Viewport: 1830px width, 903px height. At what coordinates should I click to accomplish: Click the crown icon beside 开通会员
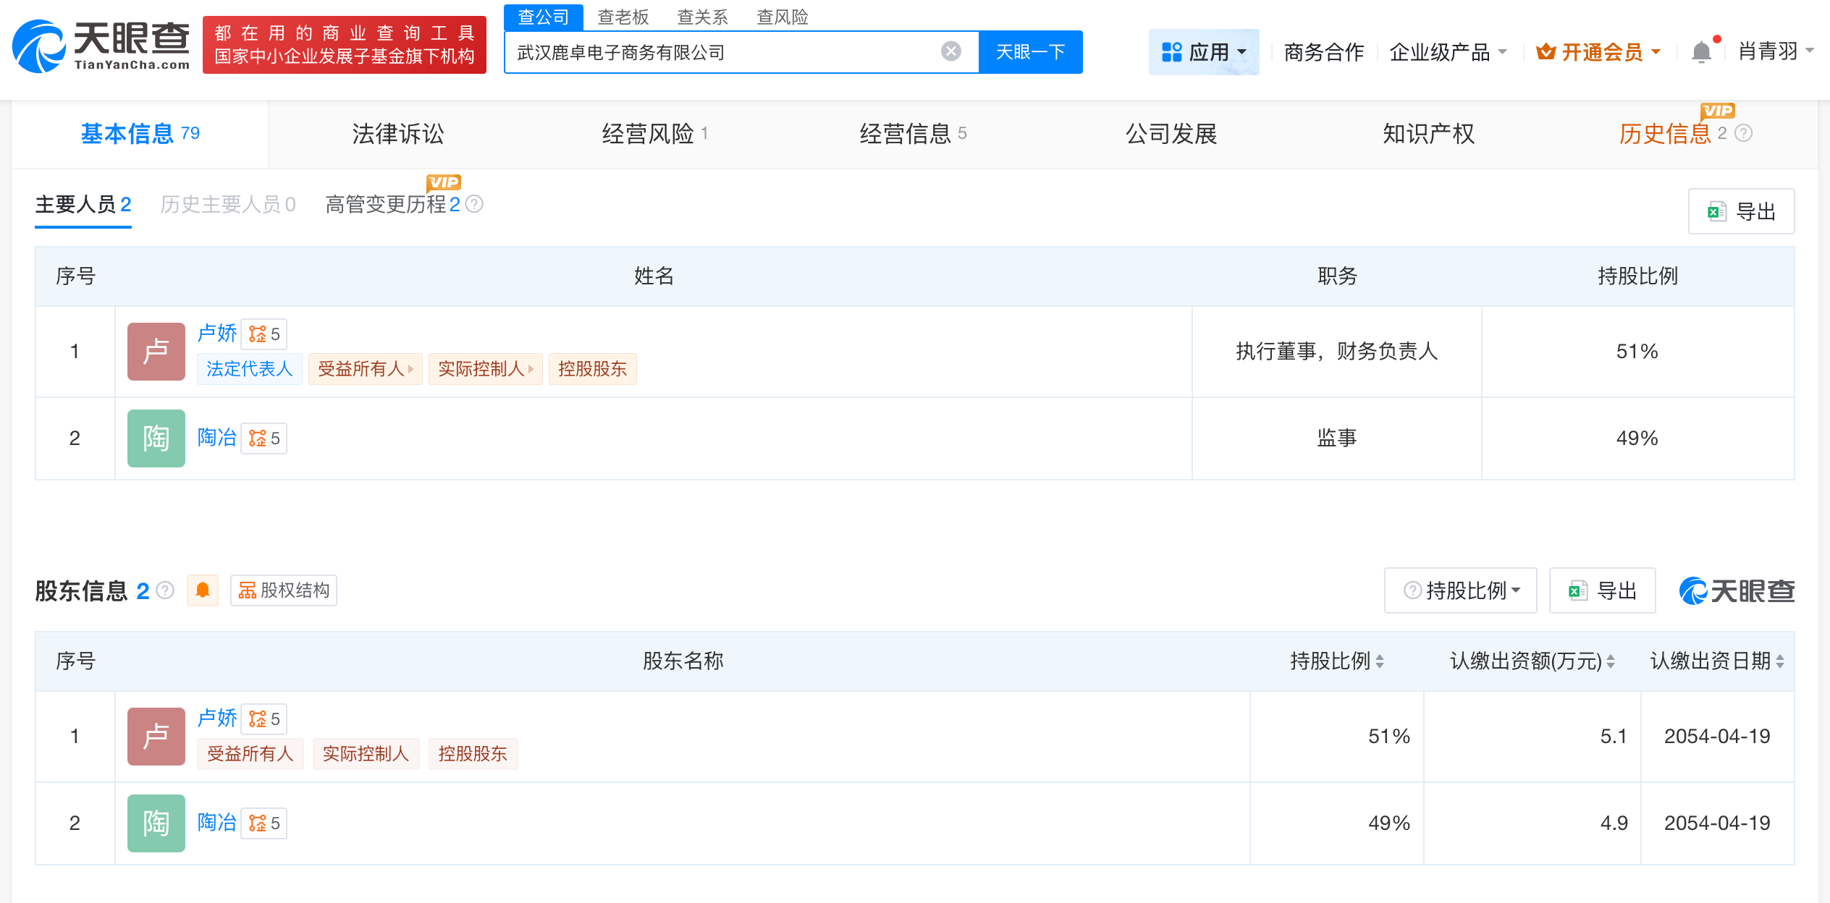point(1546,51)
